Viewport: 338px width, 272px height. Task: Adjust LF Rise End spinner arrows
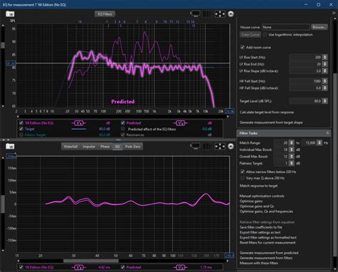[325, 64]
